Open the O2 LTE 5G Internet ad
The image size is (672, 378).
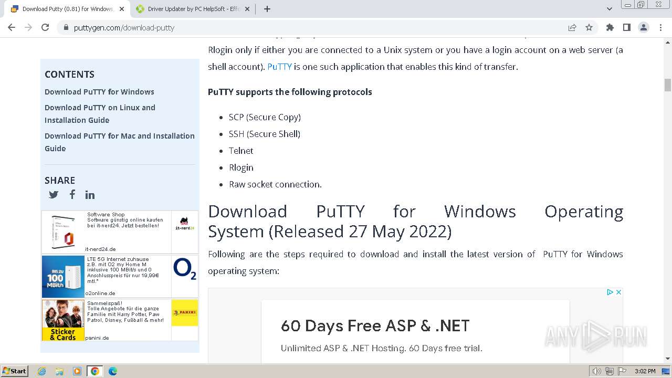[x=120, y=277]
